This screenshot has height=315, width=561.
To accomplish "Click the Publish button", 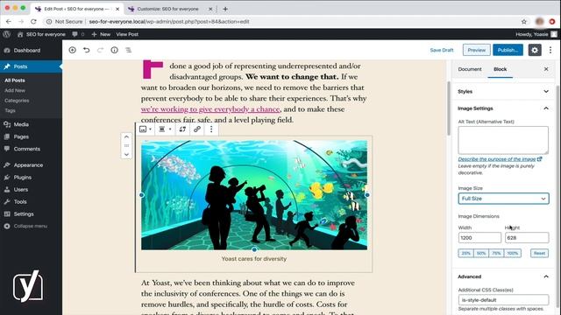I will (508, 50).
